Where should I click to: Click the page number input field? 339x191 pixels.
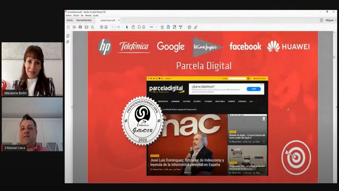[x=113, y=27]
